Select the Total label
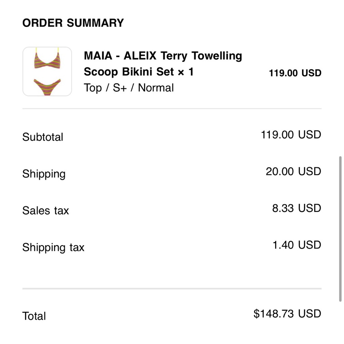This screenshot has height=344, width=344. tap(34, 316)
